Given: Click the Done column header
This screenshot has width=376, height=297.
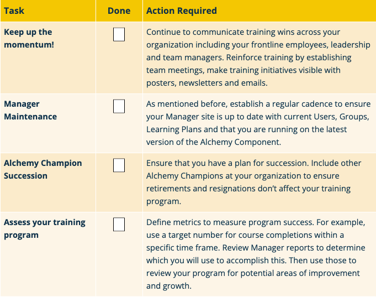Looking at the screenshot, I should click(119, 11).
